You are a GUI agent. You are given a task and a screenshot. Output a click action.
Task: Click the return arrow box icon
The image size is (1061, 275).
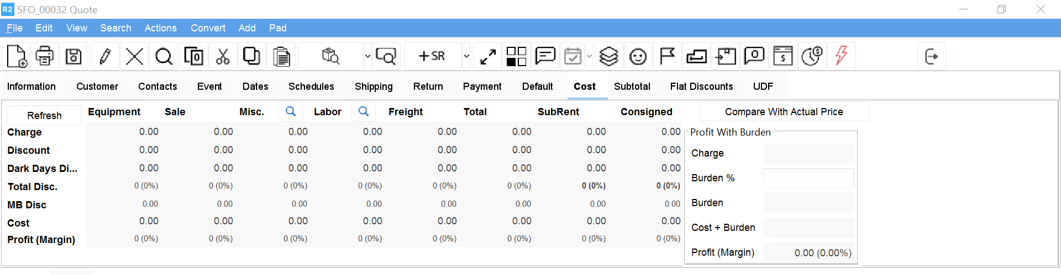(696, 56)
